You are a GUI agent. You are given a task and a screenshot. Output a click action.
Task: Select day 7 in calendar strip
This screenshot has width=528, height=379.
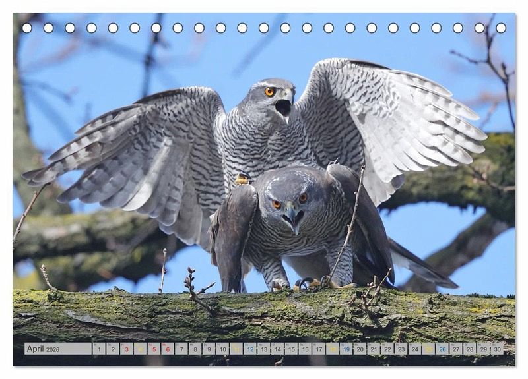point(181,349)
